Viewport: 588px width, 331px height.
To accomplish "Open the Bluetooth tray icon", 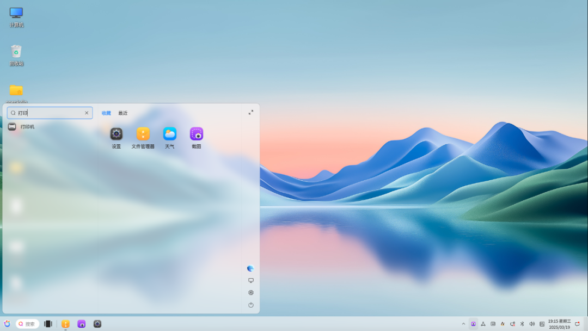I will click(x=522, y=324).
